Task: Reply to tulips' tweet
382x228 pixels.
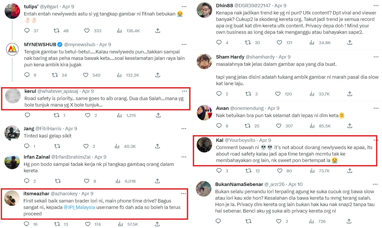Action: point(27,31)
